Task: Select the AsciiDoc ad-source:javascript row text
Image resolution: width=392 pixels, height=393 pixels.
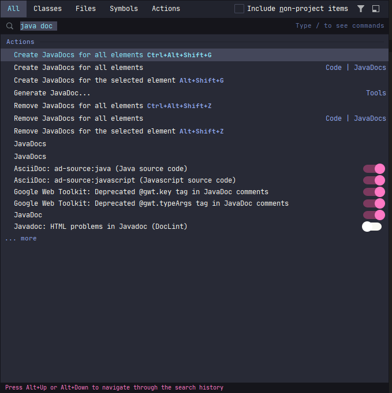Action: 125,180
